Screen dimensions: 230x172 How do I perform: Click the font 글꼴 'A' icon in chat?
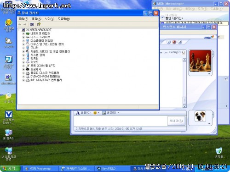point(78,113)
